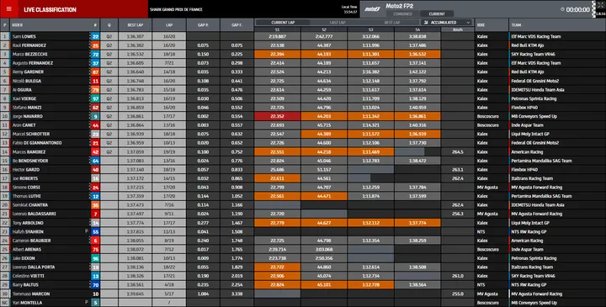
Task: Open the ACCUMULATED sector mode dropdown
Action: 447,23
